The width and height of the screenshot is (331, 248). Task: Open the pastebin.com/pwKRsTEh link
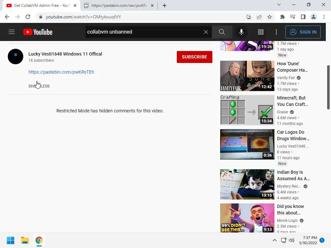[61, 72]
